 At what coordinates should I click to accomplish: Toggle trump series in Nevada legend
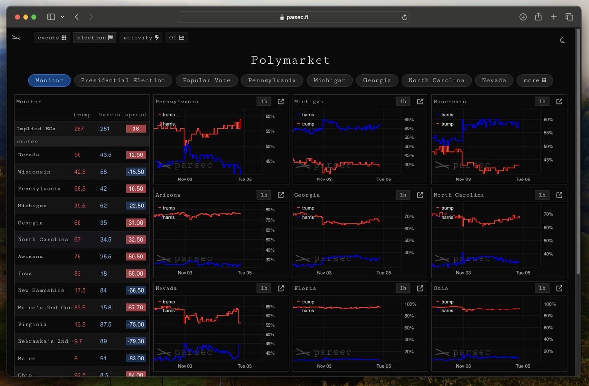166,302
